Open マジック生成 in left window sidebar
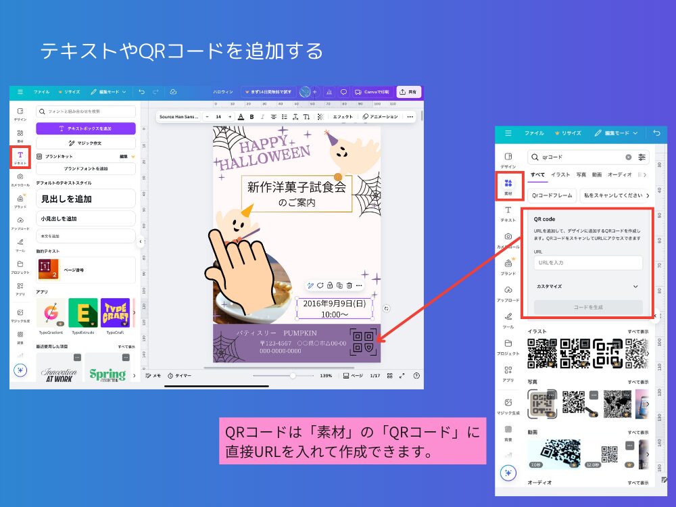The height and width of the screenshot is (507, 676). pyautogui.click(x=20, y=315)
